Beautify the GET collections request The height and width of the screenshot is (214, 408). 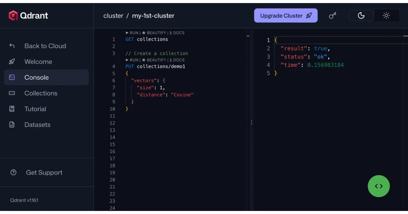(x=154, y=33)
